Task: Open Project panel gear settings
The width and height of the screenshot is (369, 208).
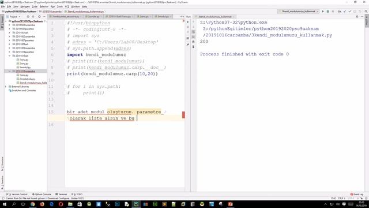Action: (x=39, y=17)
